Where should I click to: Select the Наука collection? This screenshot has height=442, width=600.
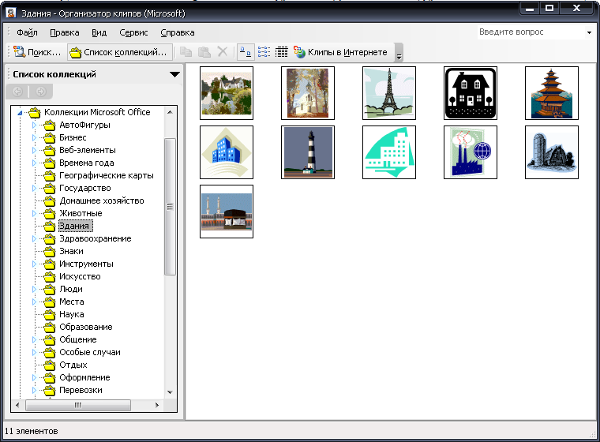click(72, 314)
